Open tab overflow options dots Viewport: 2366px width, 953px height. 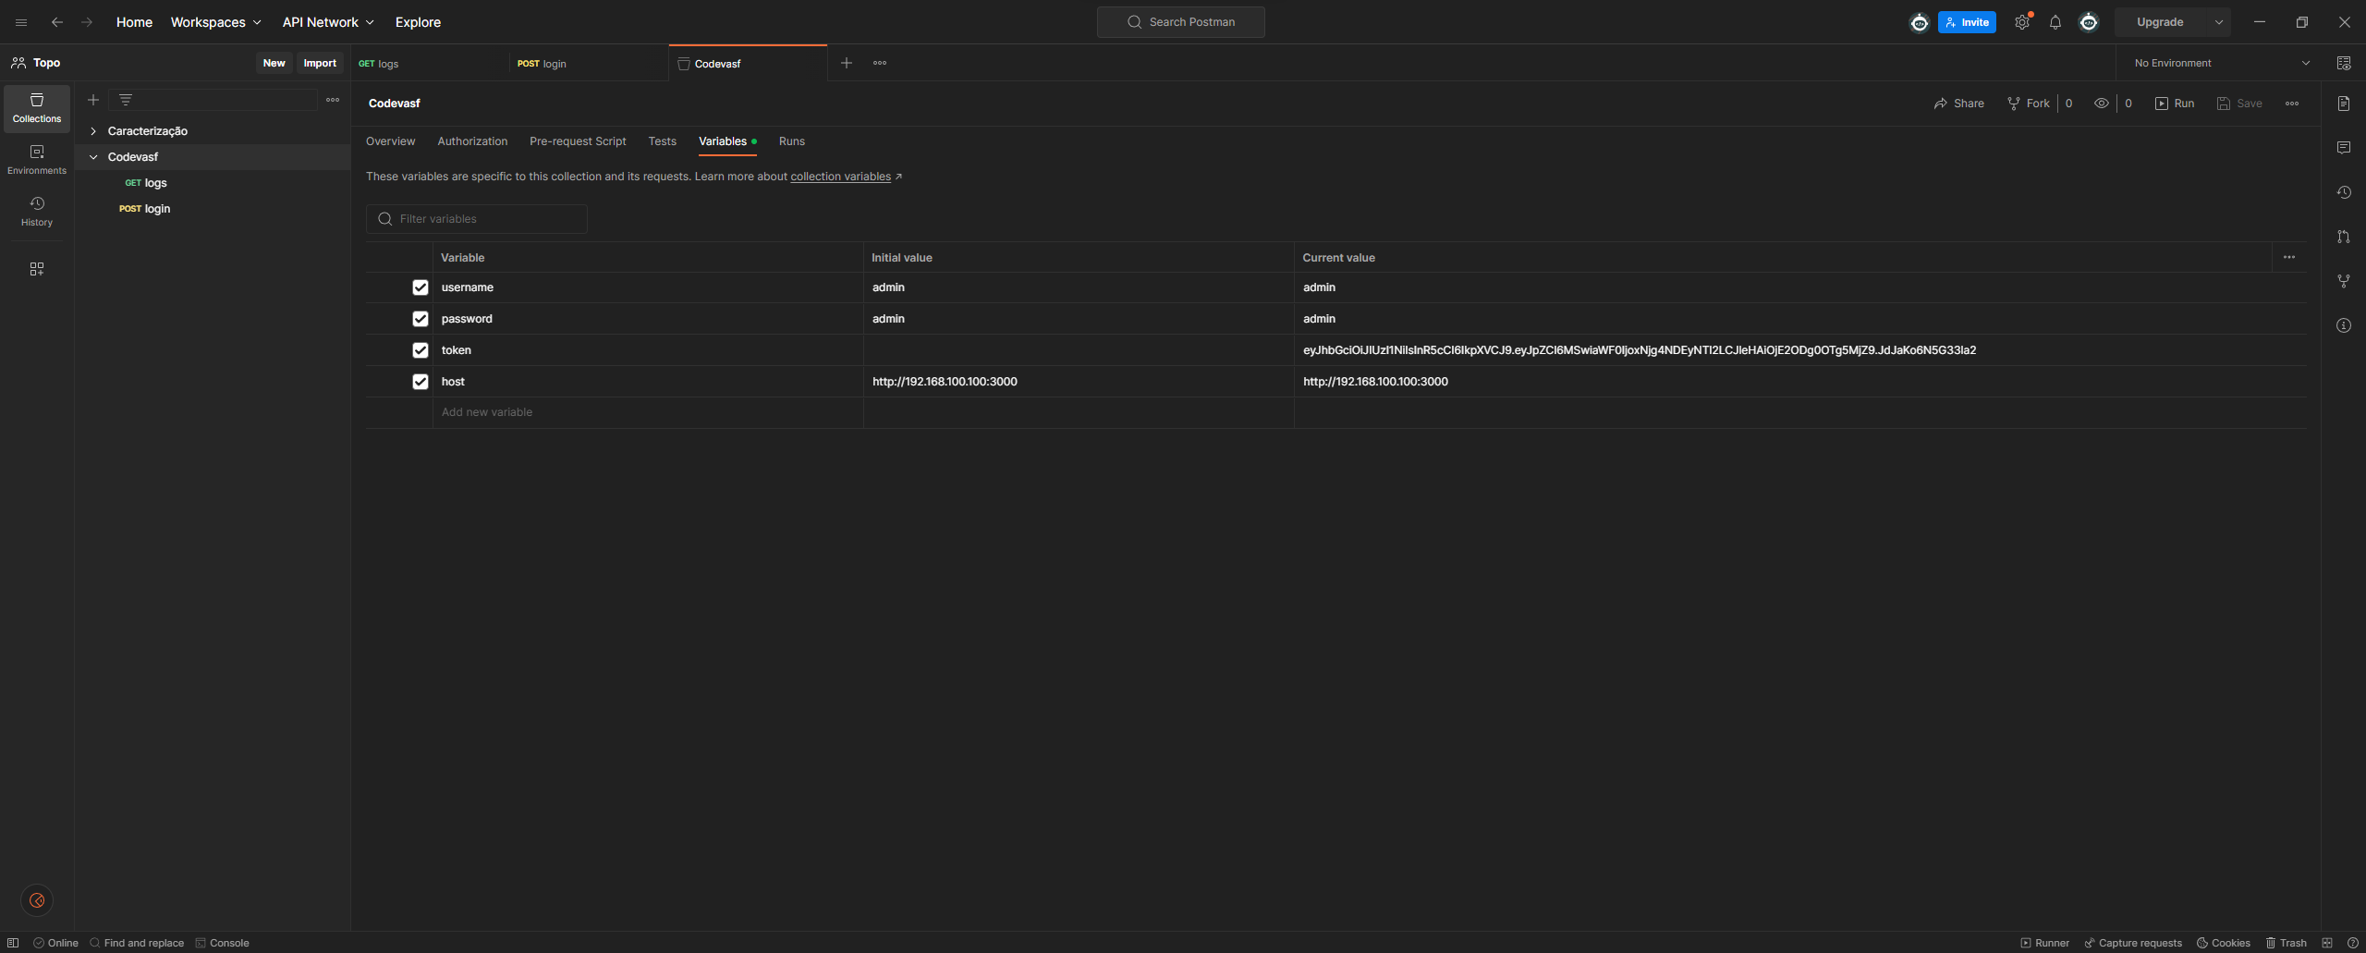click(x=880, y=63)
